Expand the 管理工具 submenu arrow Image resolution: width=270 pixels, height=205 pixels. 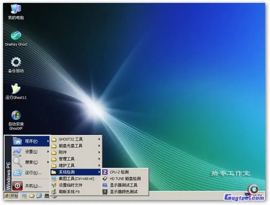(x=99, y=159)
